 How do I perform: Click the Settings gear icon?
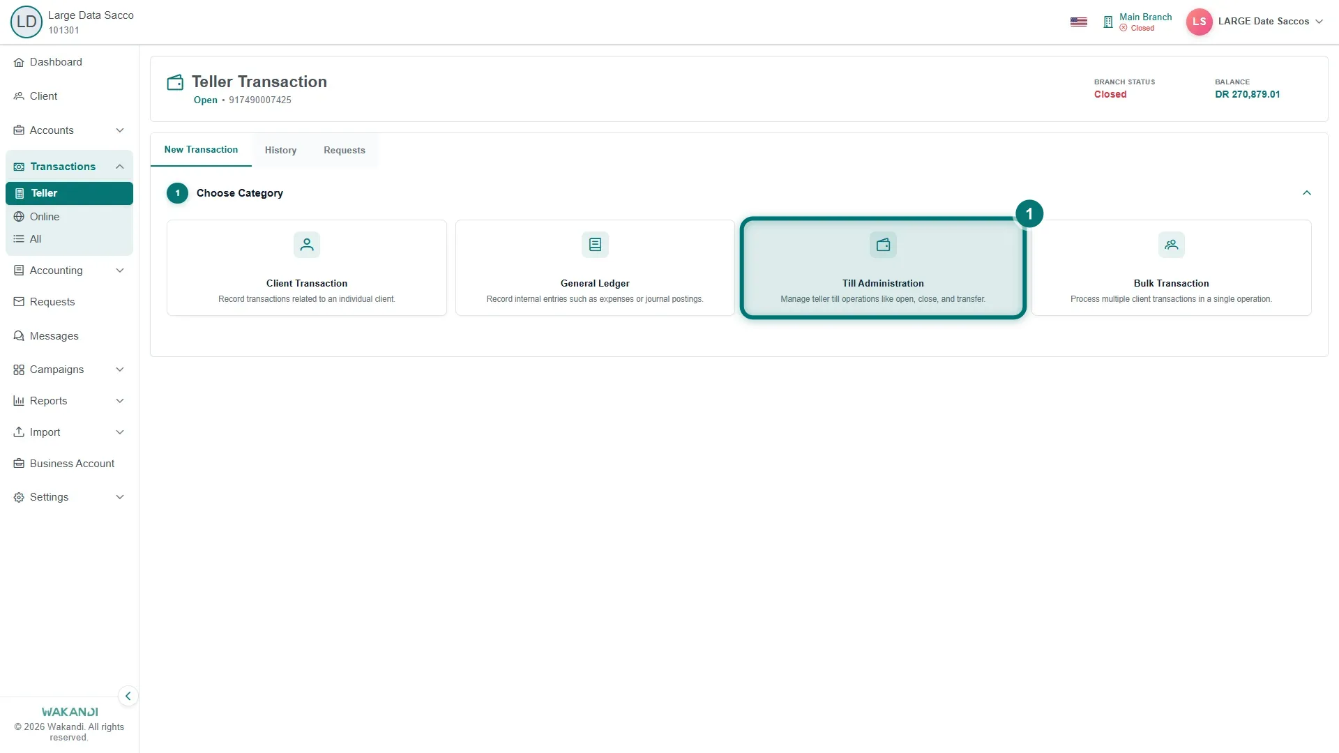coord(19,497)
